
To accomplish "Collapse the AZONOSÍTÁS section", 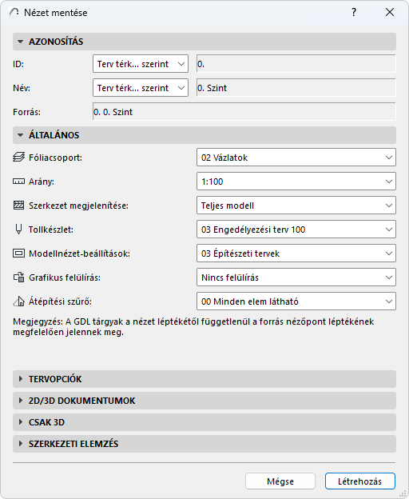I will click(204, 42).
